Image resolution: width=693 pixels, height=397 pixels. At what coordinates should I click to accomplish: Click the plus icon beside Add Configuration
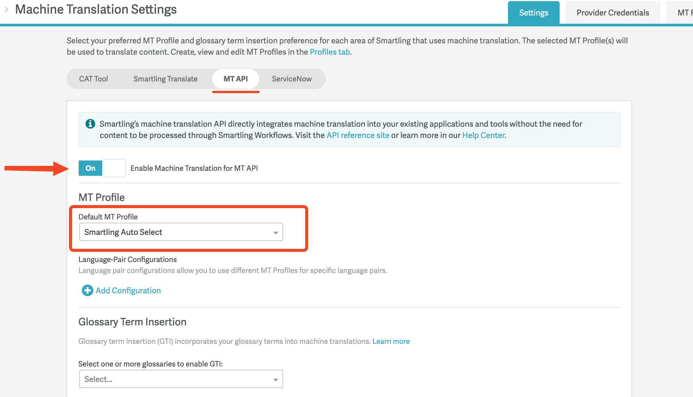point(87,290)
